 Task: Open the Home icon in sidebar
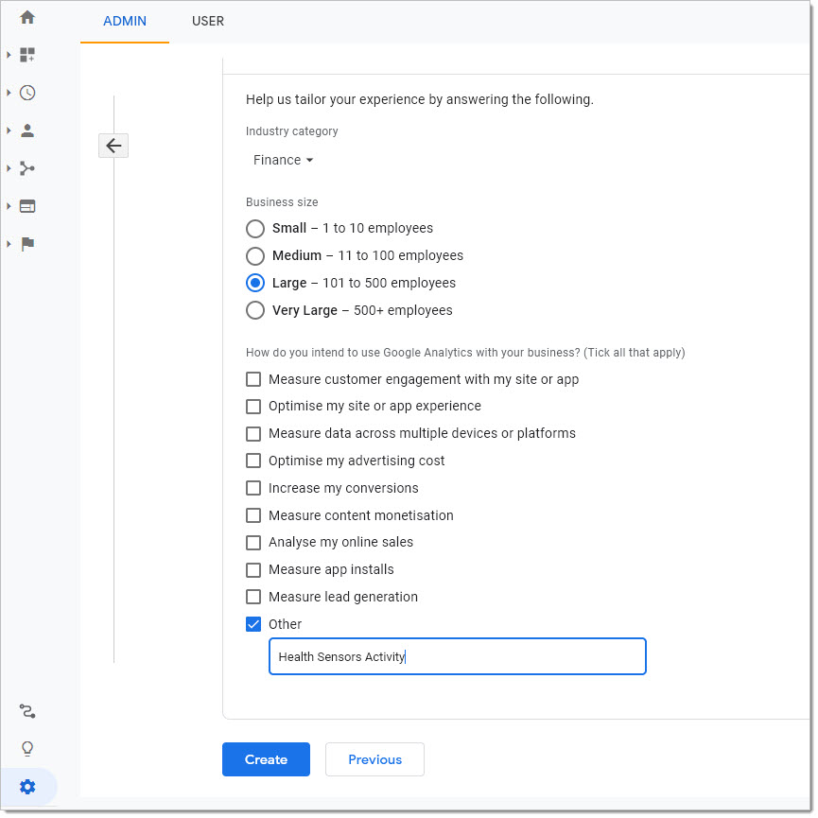27,17
